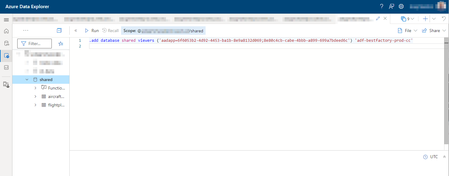Open My Cluster icon in sidebar

(x=6, y=84)
